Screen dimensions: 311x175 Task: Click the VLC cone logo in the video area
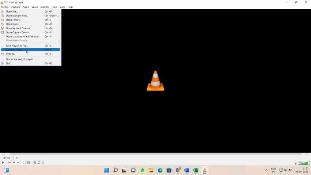155,81
